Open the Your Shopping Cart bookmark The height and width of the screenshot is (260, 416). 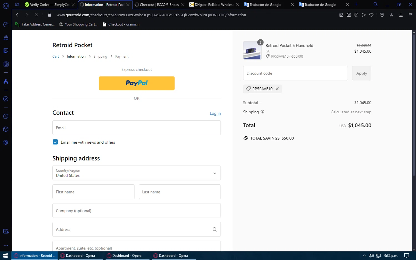[x=78, y=24]
